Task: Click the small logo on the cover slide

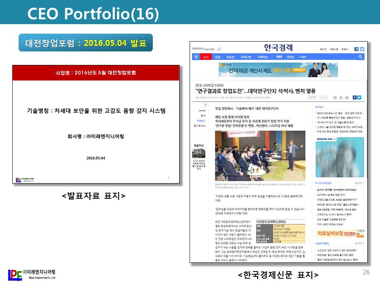Action: 25,180
